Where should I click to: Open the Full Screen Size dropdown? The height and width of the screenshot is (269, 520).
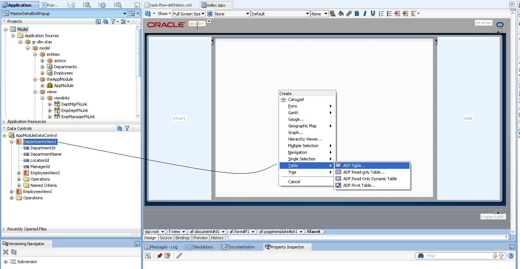click(x=189, y=14)
